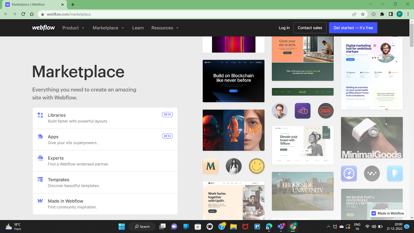Viewport: 414px width, 233px height.
Task: Select the Marketplace | Webflow tab
Action: pos(35,5)
